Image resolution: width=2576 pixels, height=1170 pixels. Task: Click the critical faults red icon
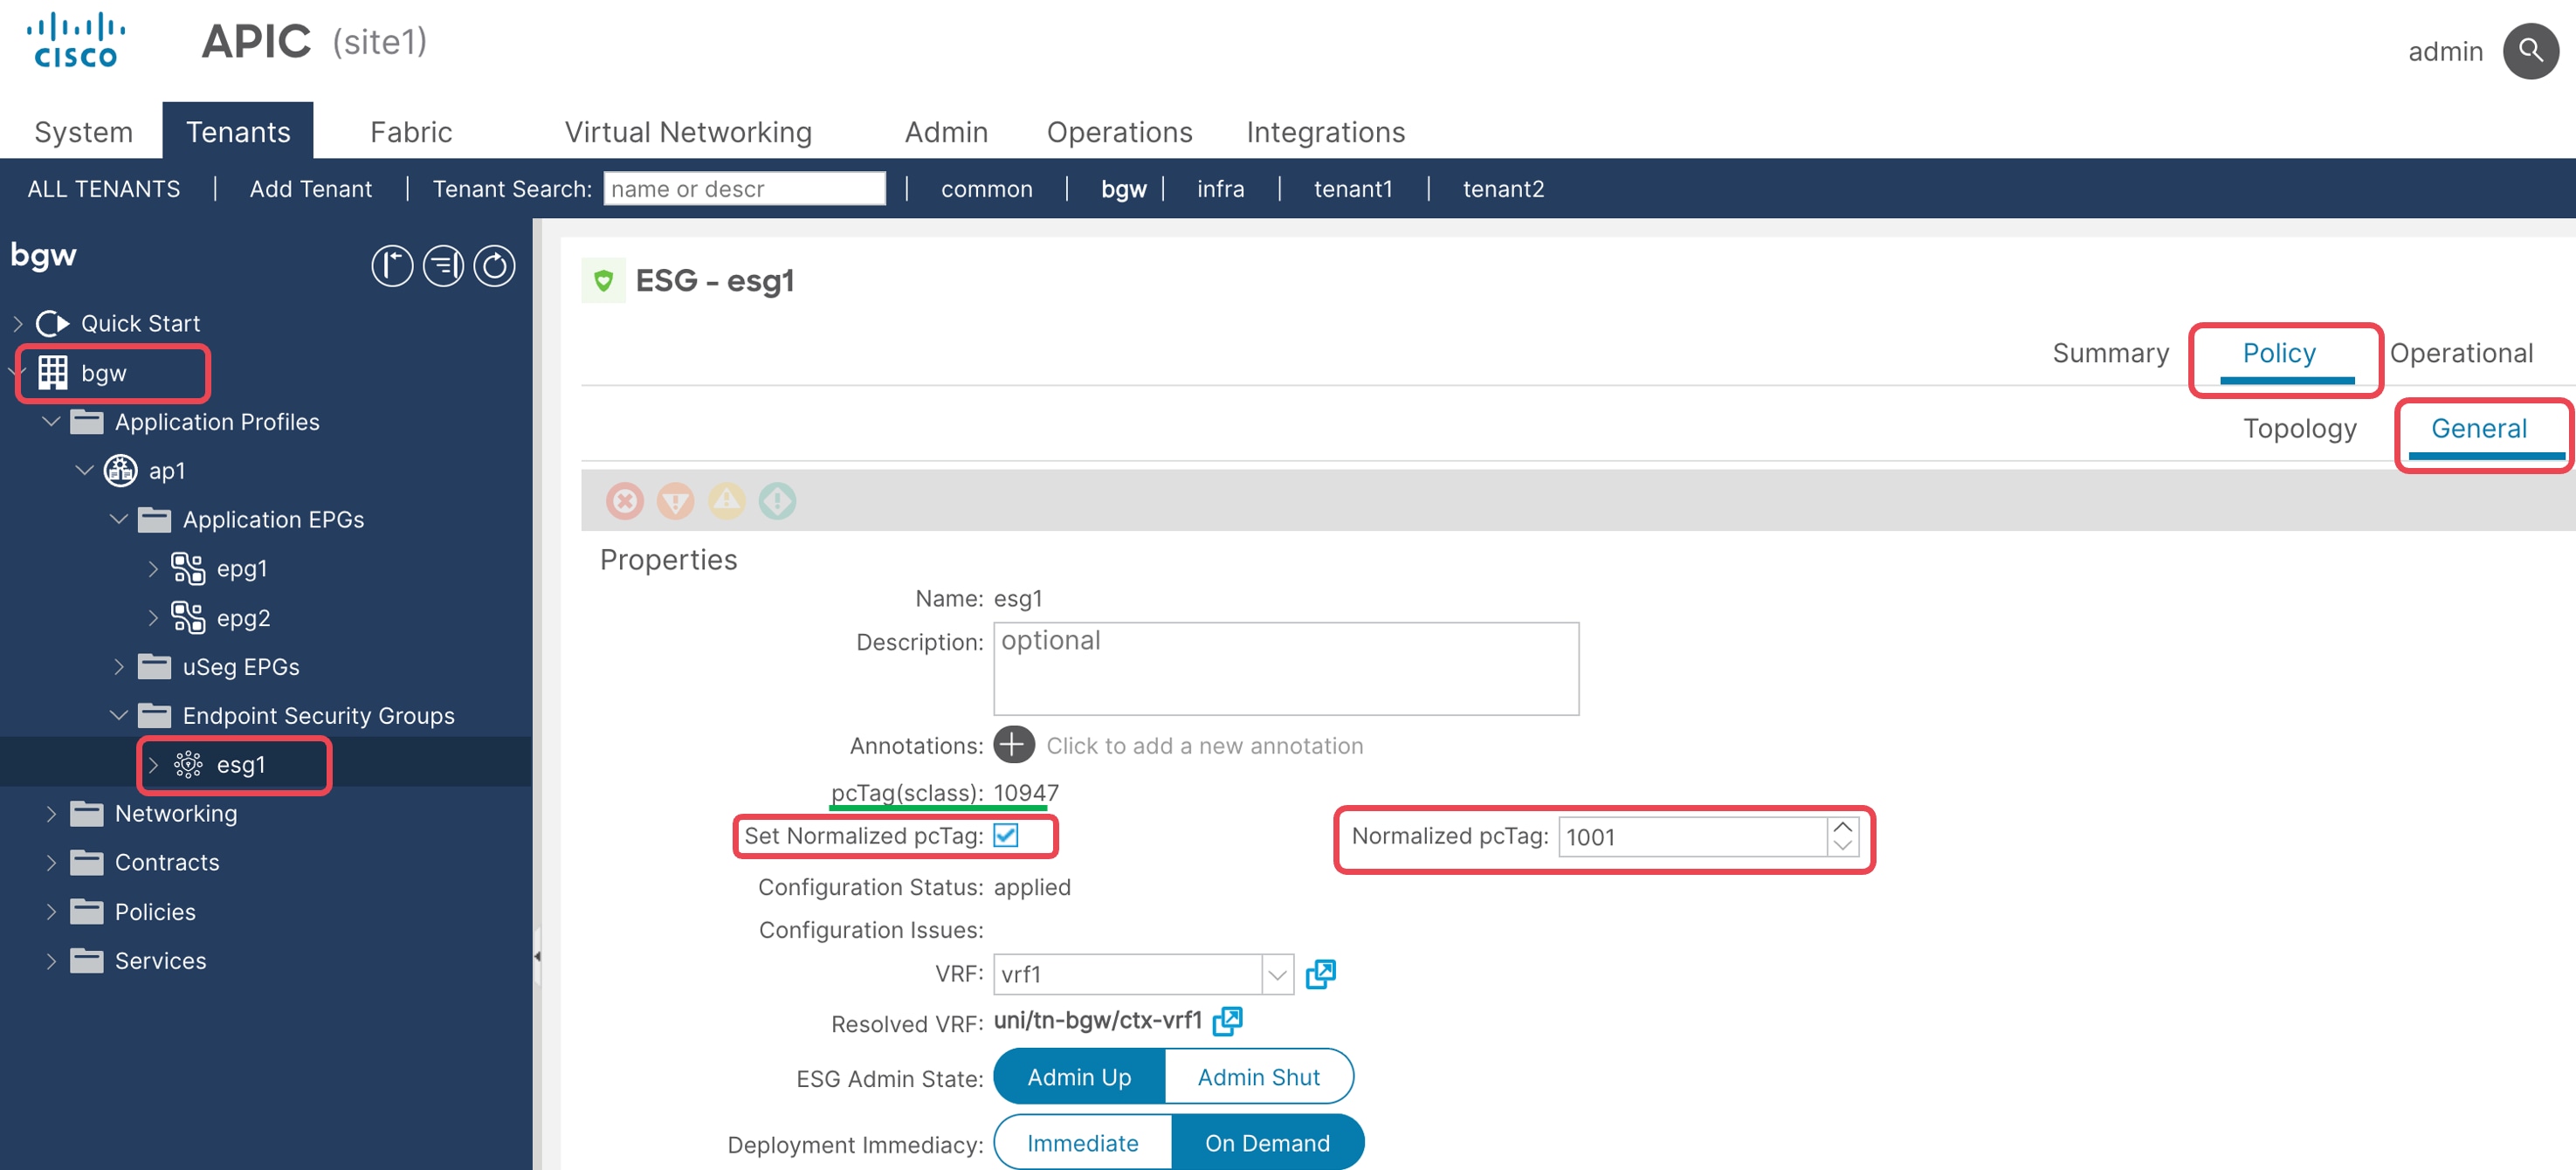625,500
